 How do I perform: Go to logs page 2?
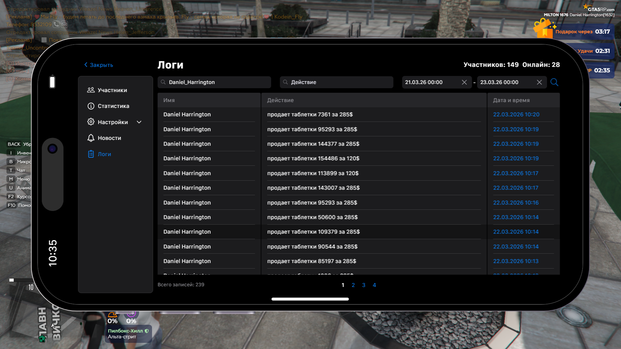tap(353, 285)
